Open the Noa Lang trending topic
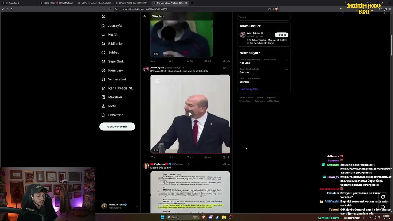The height and width of the screenshot is (221, 393). pyautogui.click(x=245, y=63)
